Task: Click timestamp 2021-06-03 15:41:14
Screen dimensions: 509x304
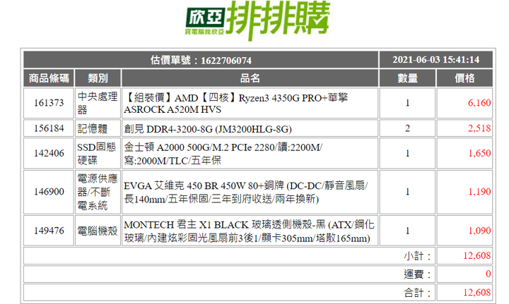Action: (436, 60)
